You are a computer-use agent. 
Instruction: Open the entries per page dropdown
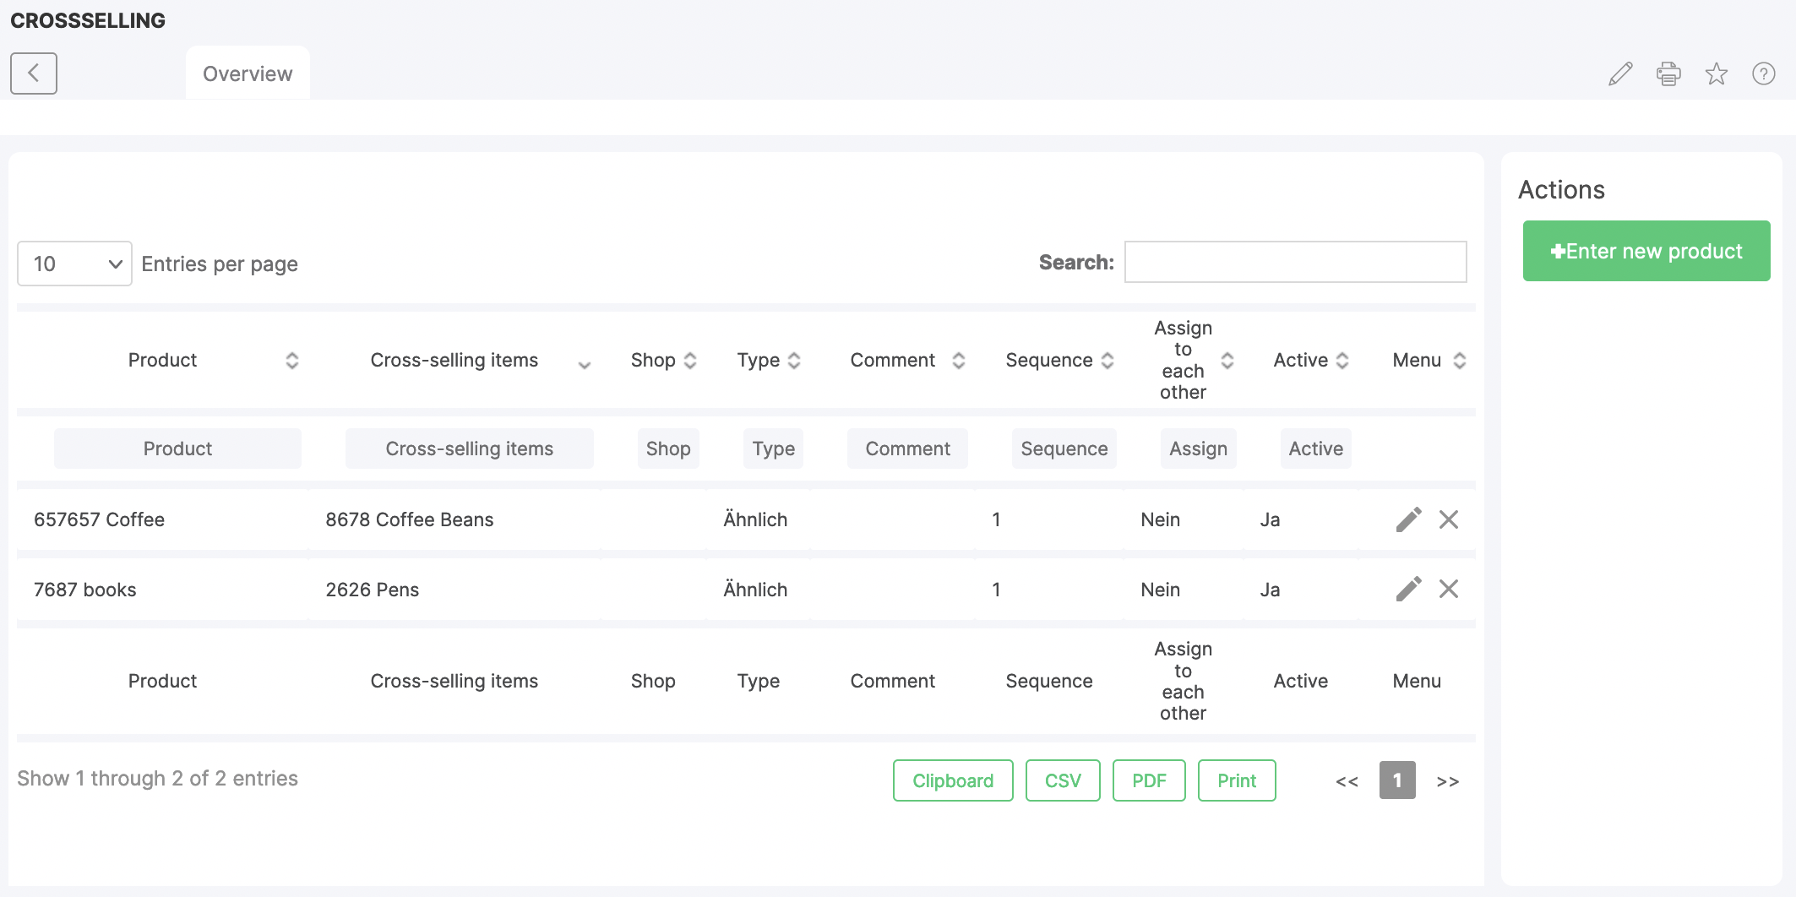pyautogui.click(x=74, y=264)
